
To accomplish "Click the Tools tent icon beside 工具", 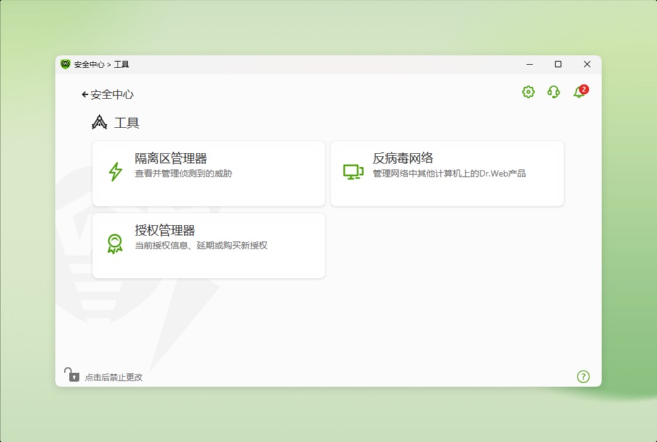I will coord(99,122).
